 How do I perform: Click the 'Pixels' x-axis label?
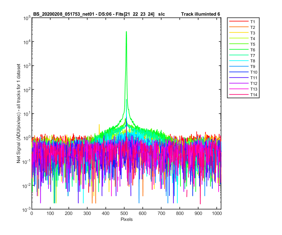pos(127,219)
